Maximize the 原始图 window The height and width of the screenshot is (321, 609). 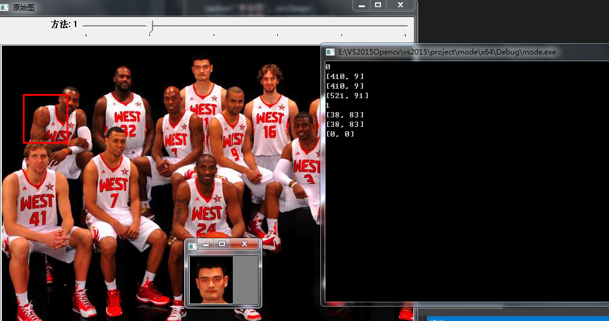pos(377,5)
